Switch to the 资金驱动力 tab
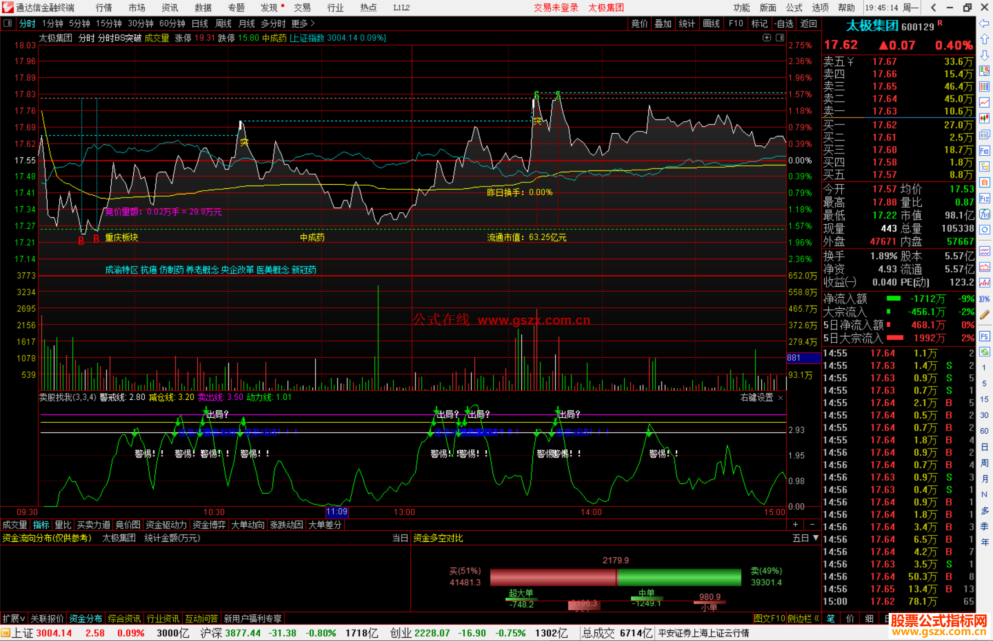993x641 pixels. 166,525
